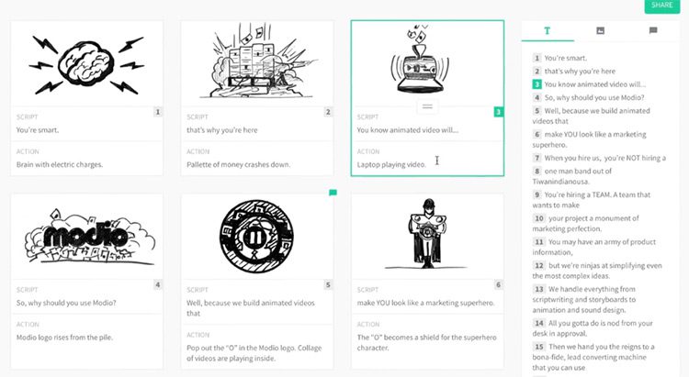
Task: Open the comments panel tab icon
Action: [x=653, y=30]
